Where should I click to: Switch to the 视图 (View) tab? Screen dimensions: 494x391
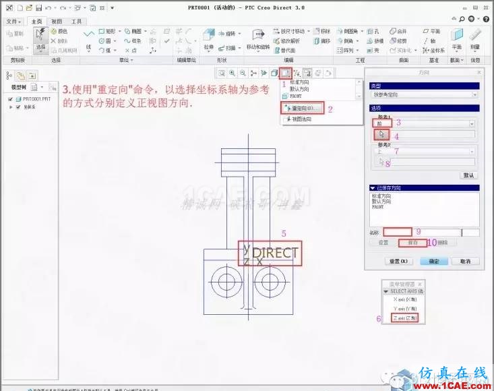57,22
